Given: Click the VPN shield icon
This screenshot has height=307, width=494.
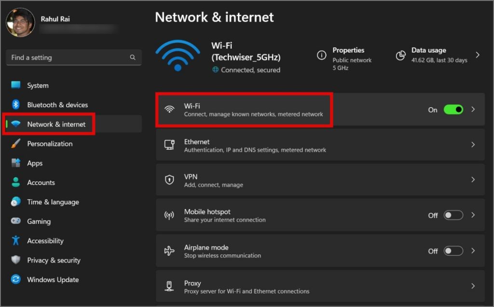Looking at the screenshot, I should click(x=169, y=180).
